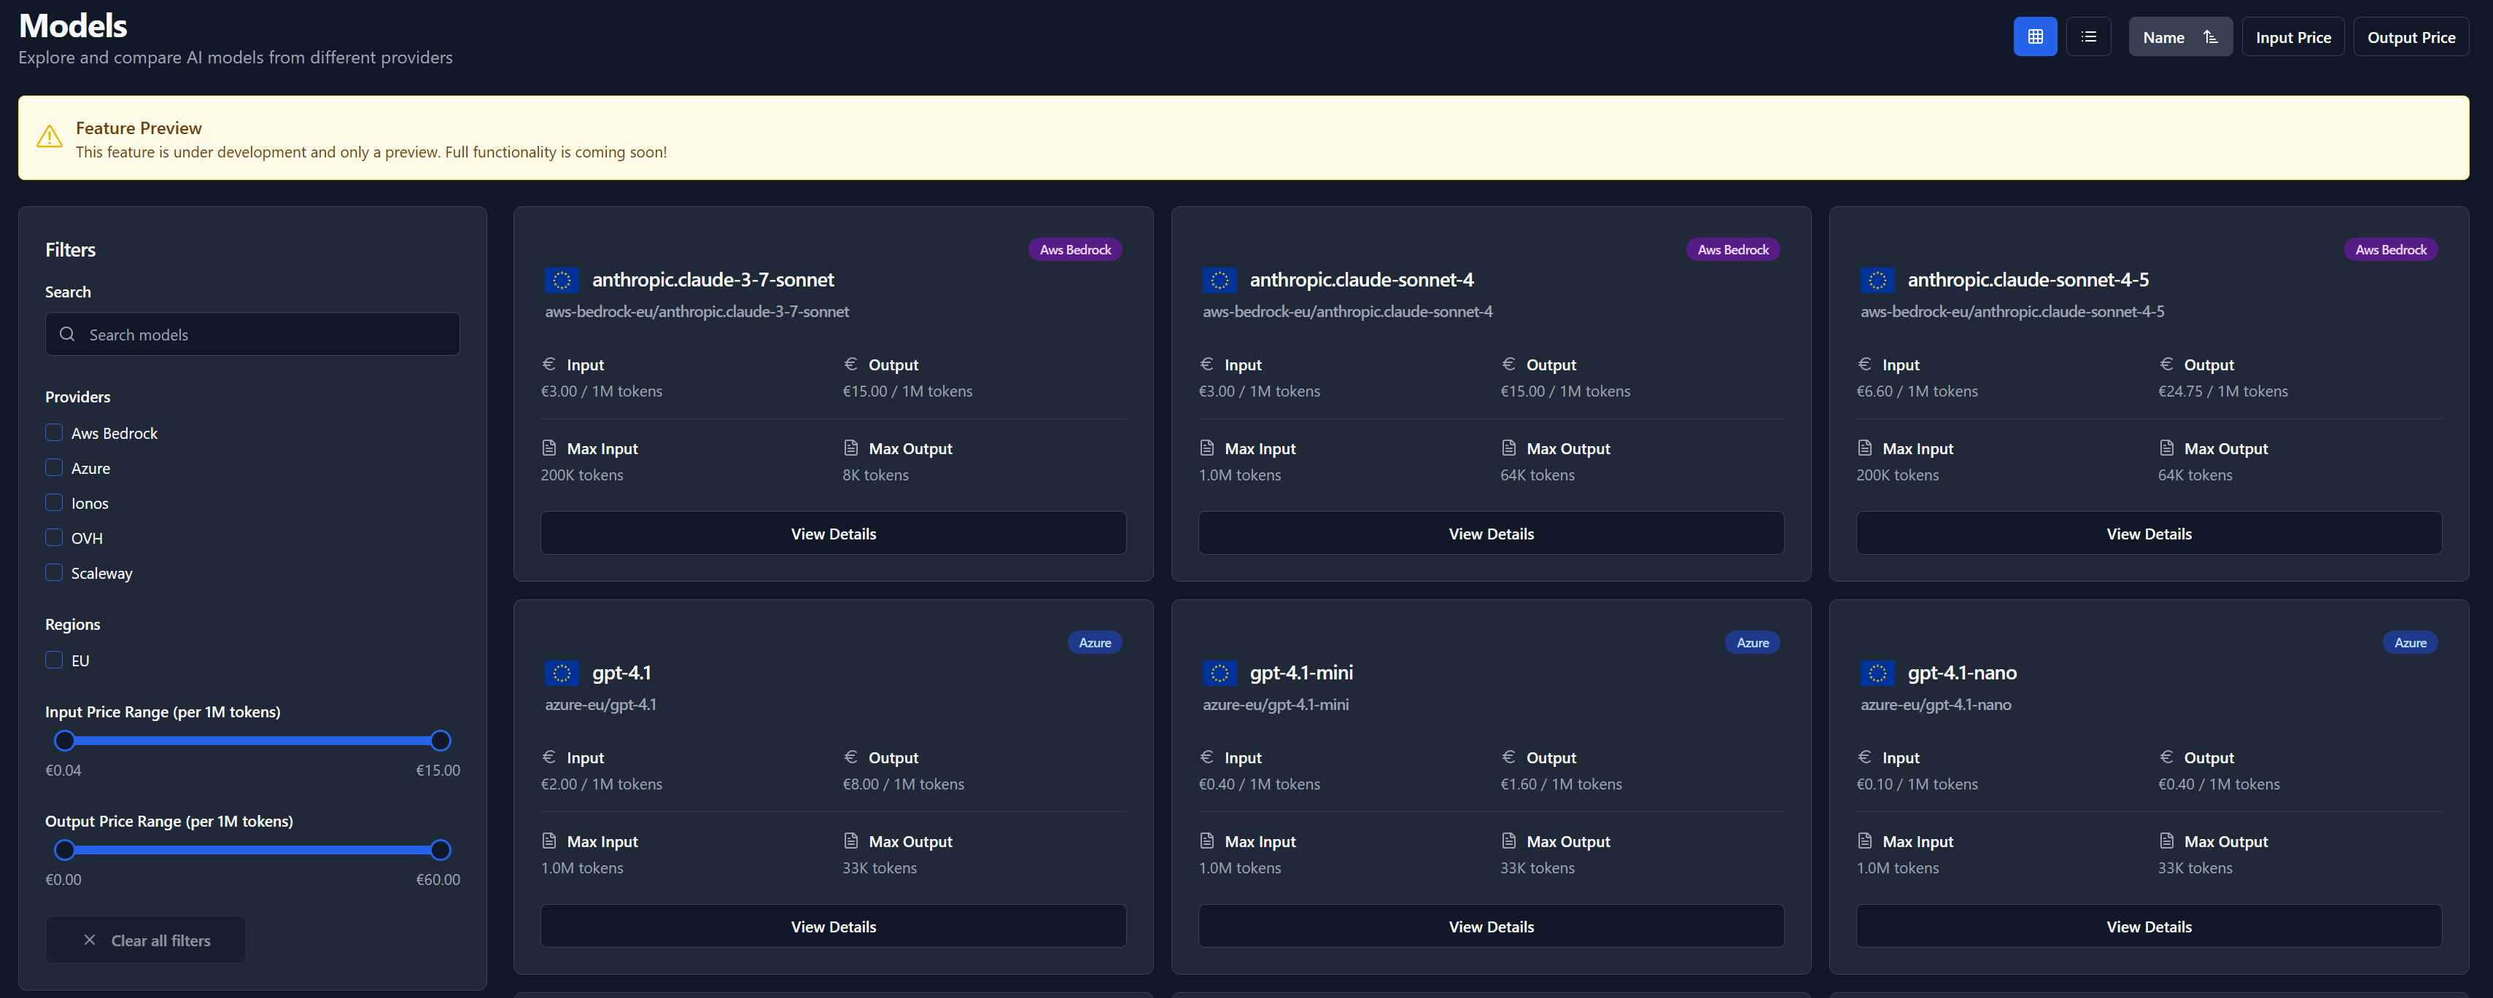Sort models by Input Price
Image resolution: width=2493 pixels, height=998 pixels.
coord(2292,36)
